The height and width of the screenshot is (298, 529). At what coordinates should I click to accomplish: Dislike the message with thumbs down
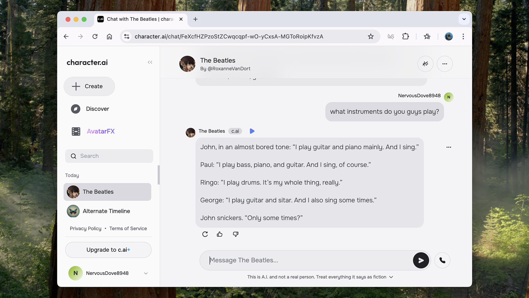coord(236,234)
